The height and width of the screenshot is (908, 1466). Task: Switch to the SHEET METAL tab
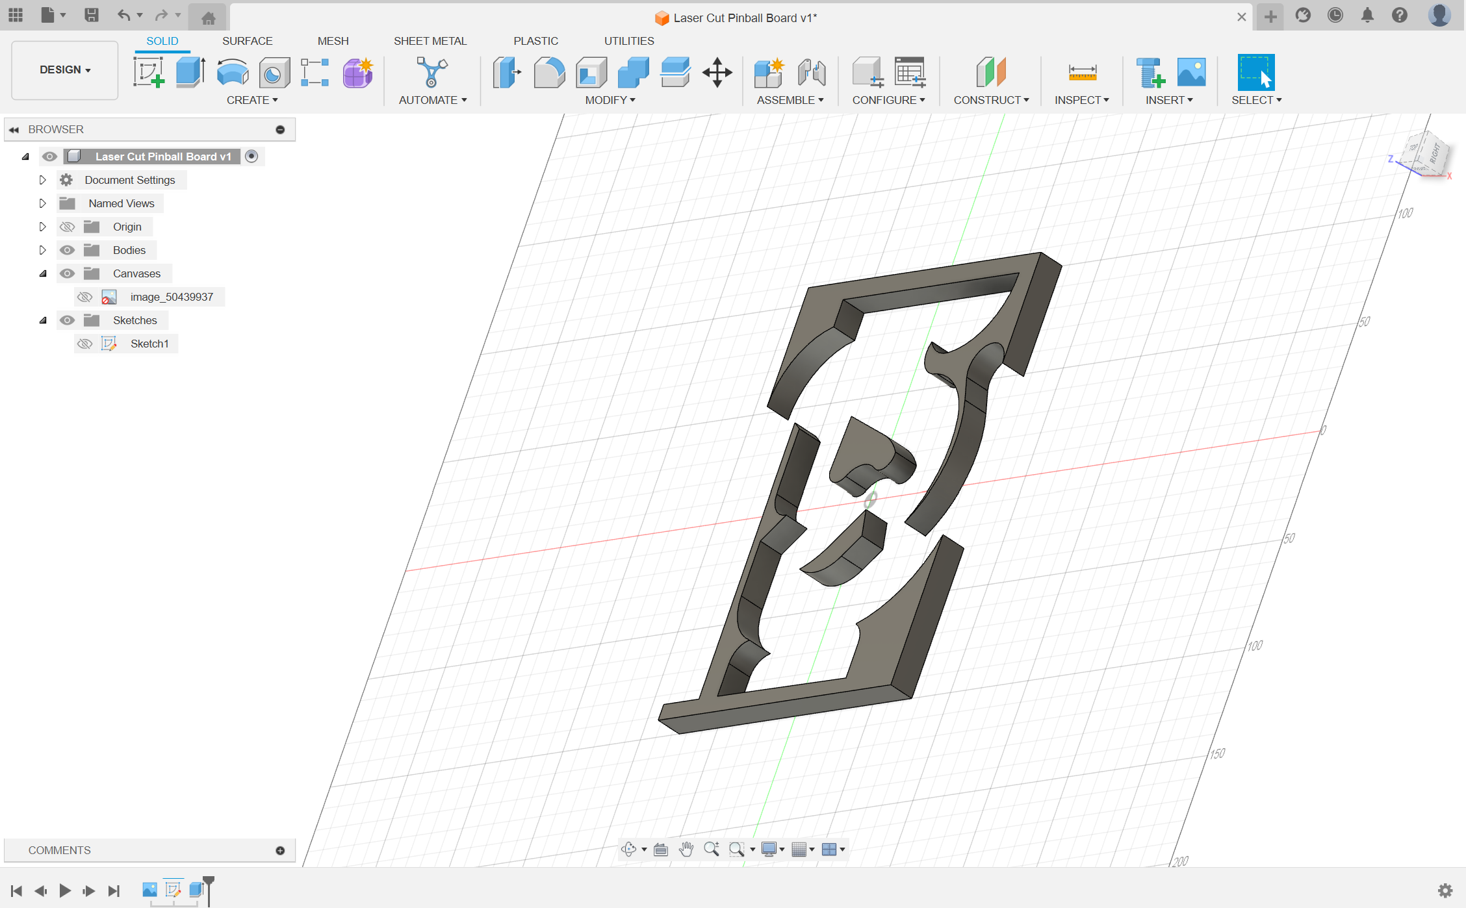(430, 41)
